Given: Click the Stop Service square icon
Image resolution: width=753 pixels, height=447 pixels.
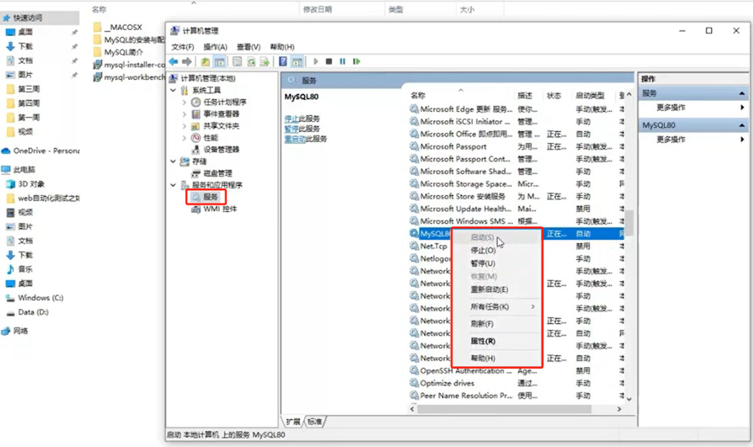Looking at the screenshot, I should [329, 61].
